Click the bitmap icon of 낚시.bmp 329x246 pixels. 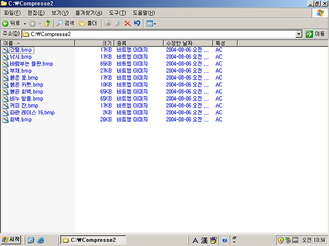5,57
